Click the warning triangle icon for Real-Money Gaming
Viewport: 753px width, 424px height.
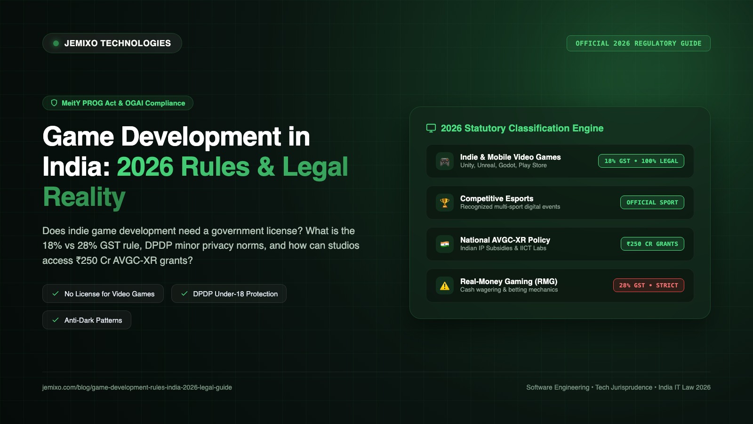(x=445, y=285)
